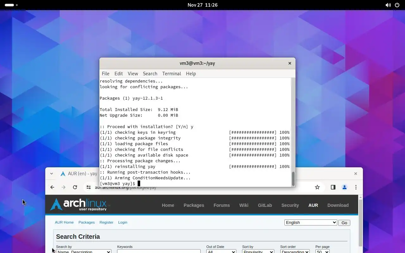Open Wiki in Arch navigation bar
The height and width of the screenshot is (253, 405).
click(244, 205)
